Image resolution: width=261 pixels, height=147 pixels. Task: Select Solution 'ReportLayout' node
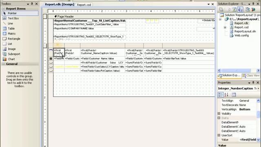[x=240, y=15]
